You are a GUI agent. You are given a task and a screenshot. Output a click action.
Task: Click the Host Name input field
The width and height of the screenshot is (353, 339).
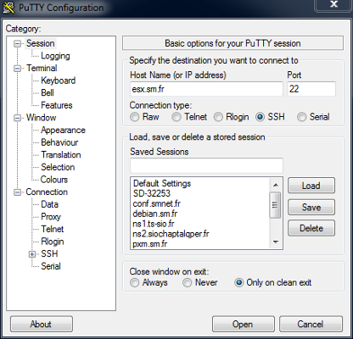[x=206, y=89]
